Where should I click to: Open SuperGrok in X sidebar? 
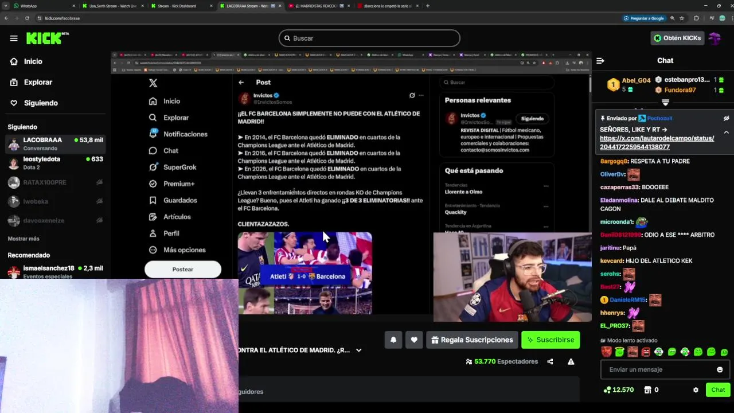pyautogui.click(x=173, y=167)
